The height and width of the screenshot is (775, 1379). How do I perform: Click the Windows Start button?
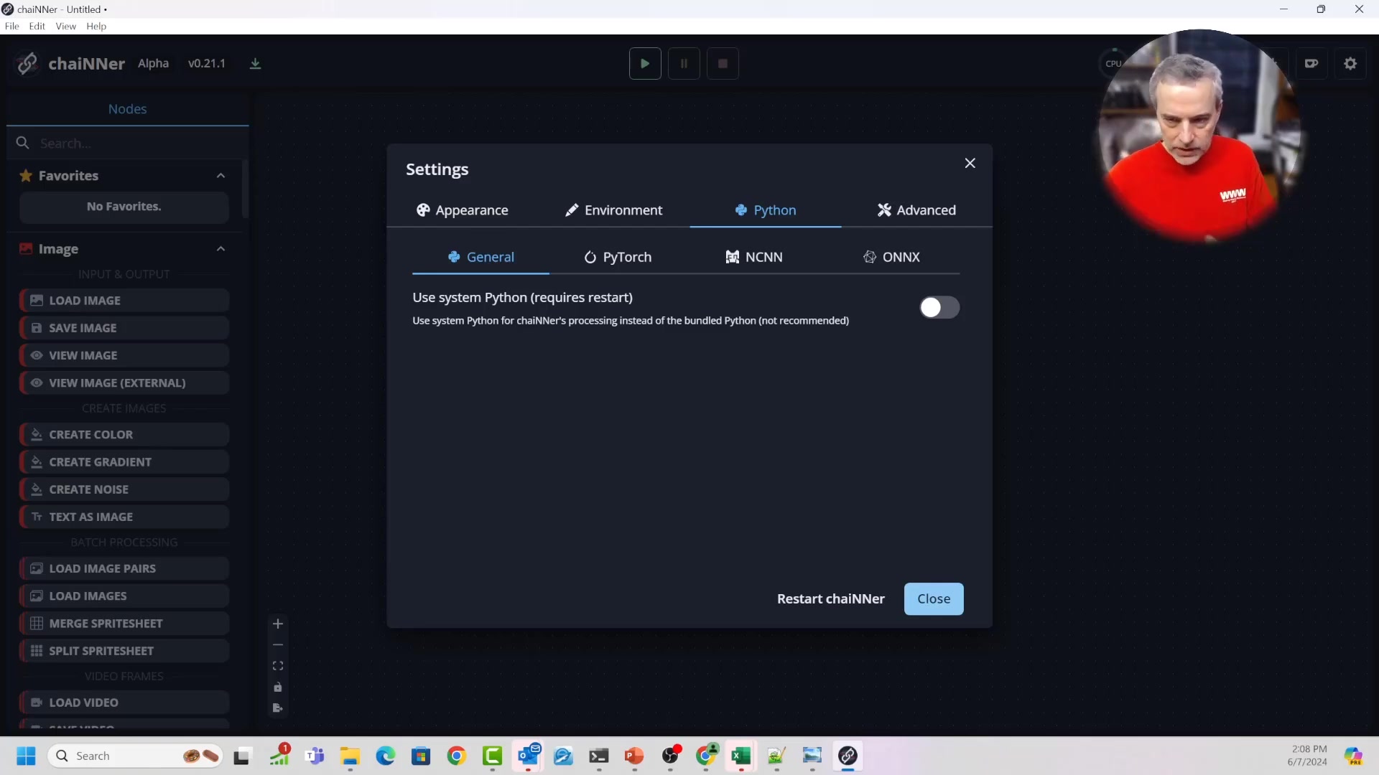tap(26, 756)
